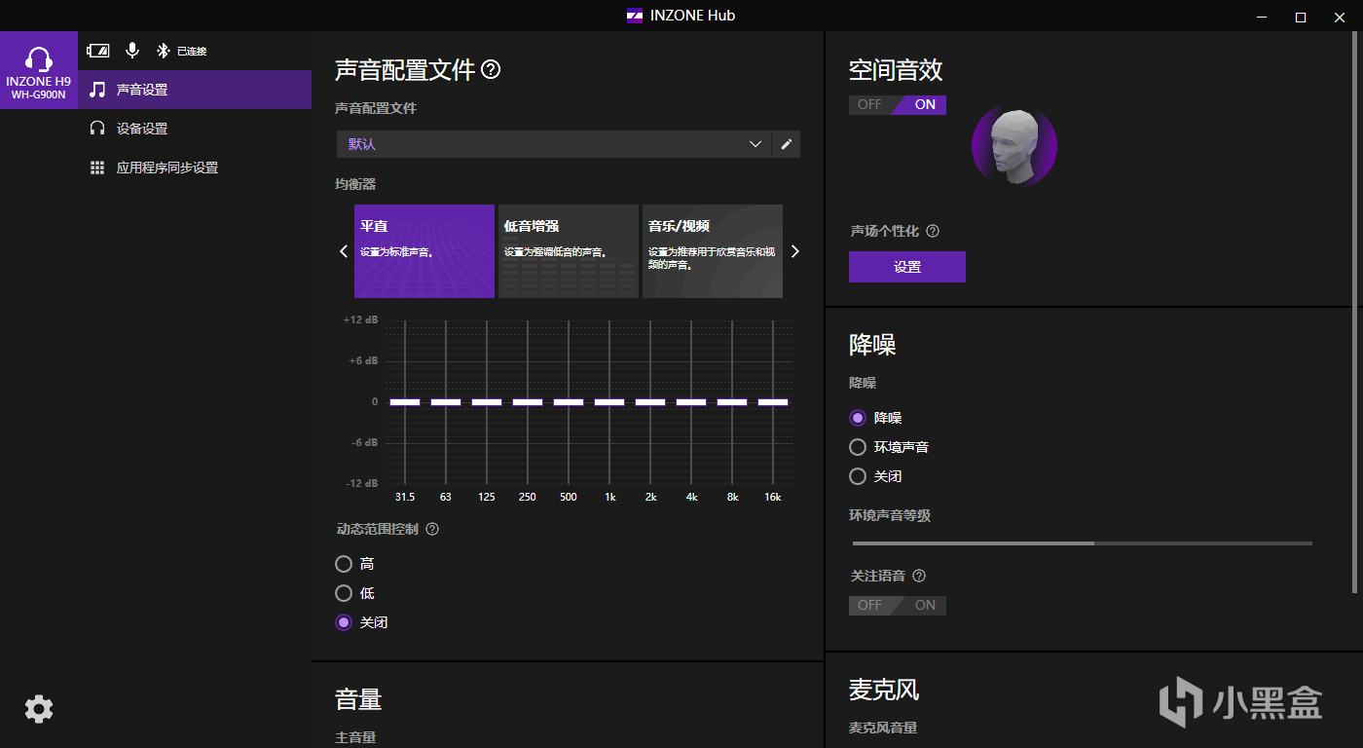The height and width of the screenshot is (748, 1363).
Task: Click the 250 Hz equalizer slider handle
Action: [528, 401]
